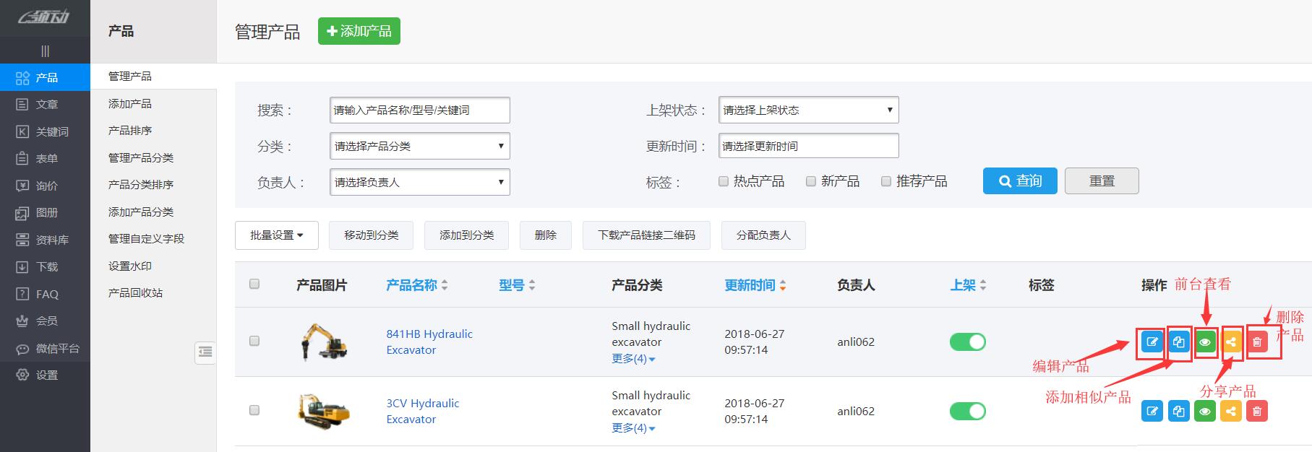The image size is (1312, 452).
Task: Click edit icon for 841HB Hydraulic Excavator
Action: [1152, 342]
